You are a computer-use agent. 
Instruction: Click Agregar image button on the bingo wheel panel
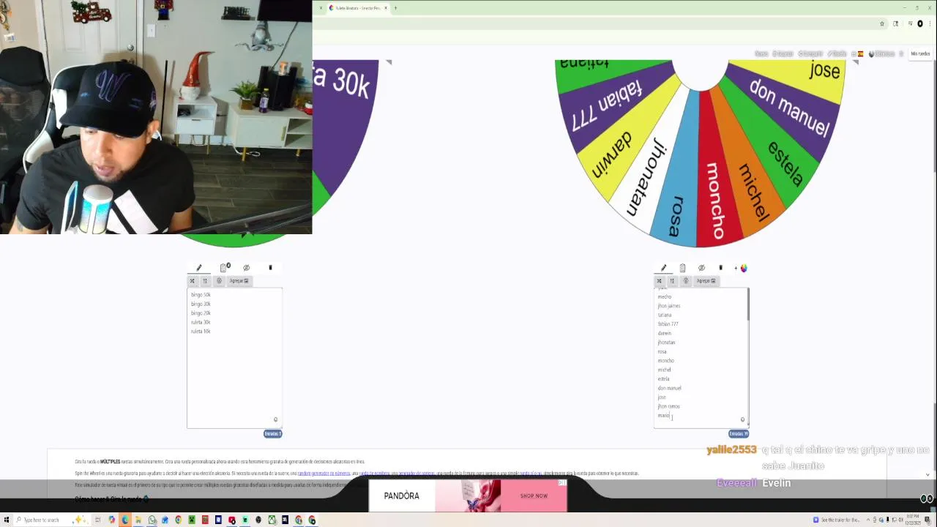pyautogui.click(x=239, y=281)
